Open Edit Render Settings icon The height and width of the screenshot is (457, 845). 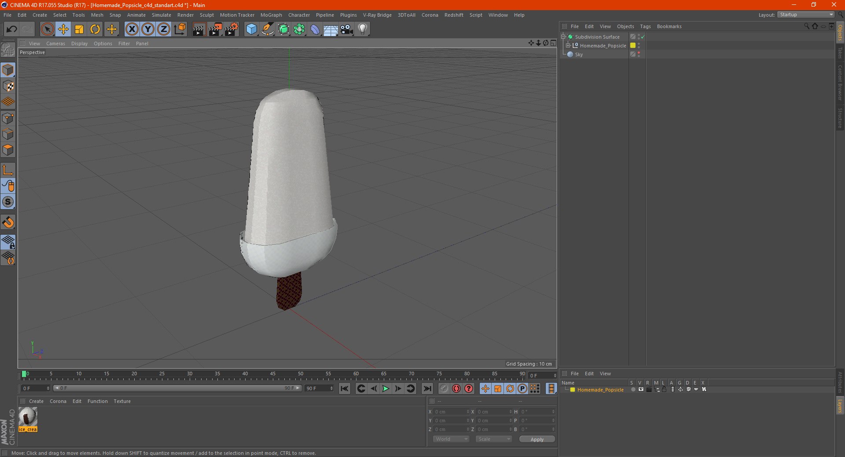point(231,29)
